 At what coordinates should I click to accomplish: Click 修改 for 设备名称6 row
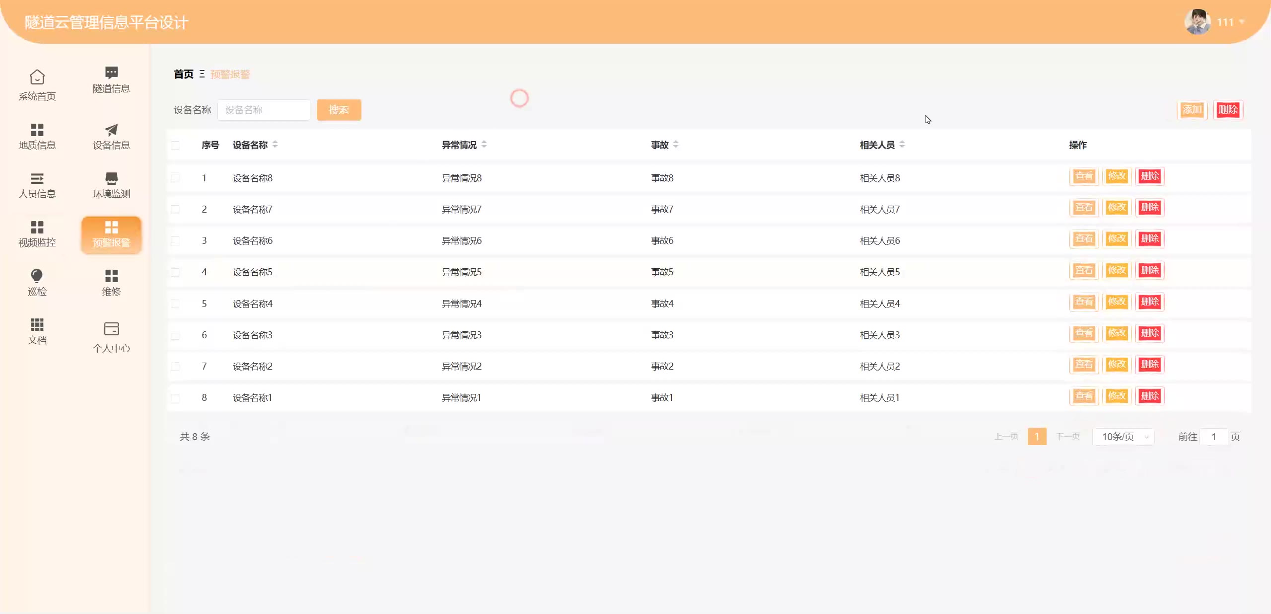(x=1117, y=239)
